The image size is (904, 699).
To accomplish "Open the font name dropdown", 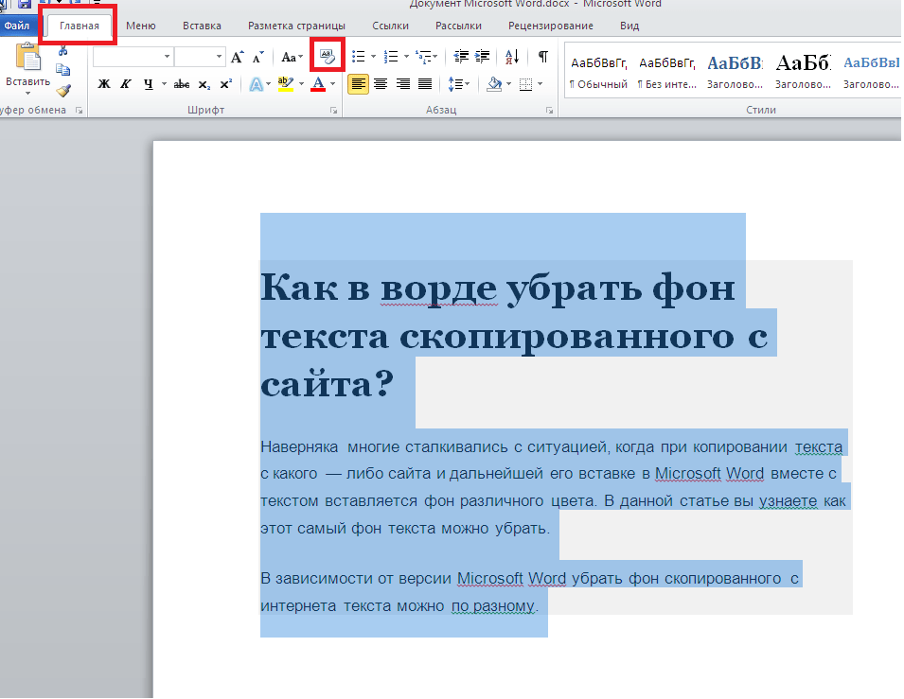I will coord(168,57).
